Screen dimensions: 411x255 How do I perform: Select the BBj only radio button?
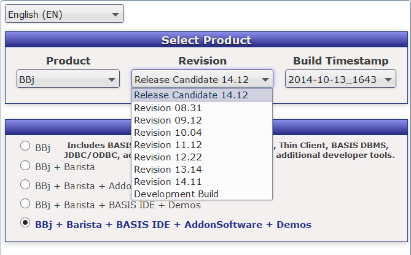25,146
